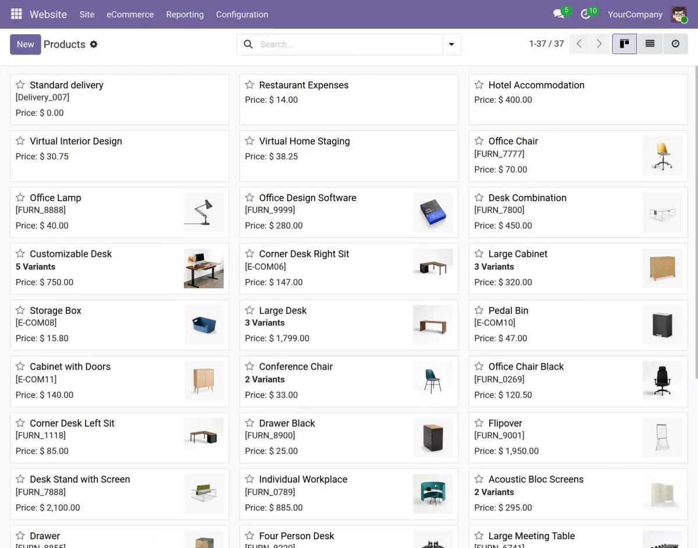Screen dimensions: 698x548
Task: Open the conversations messages icon
Action: coord(559,14)
